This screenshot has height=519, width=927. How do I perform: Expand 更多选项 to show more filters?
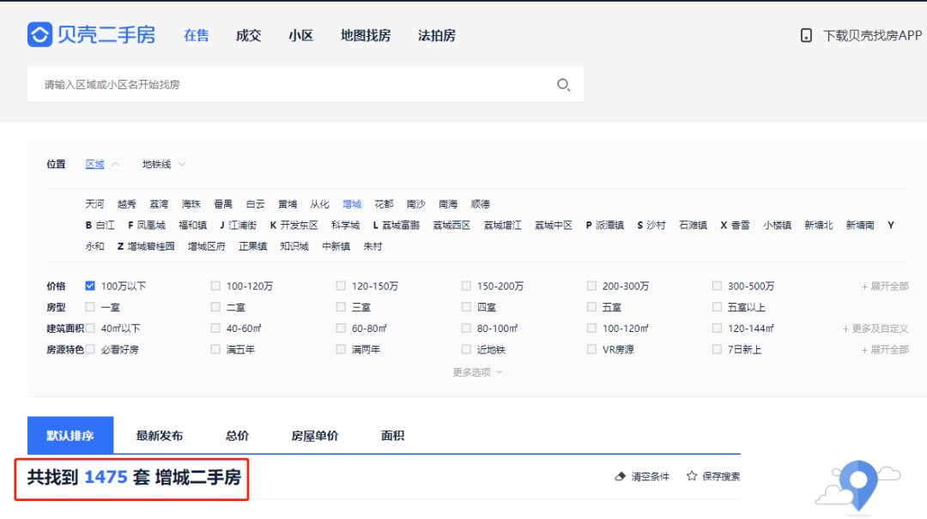[472, 372]
